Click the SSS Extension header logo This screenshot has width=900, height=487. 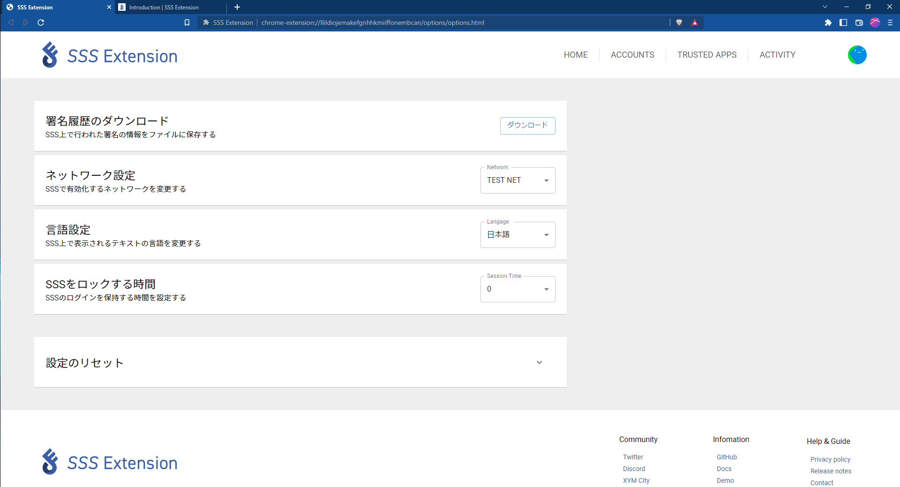click(110, 55)
